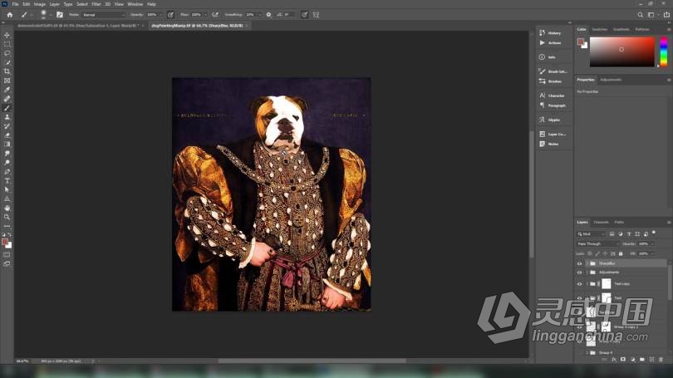This screenshot has width=673, height=378.
Task: Select the Zoom tool
Action: tap(7, 217)
